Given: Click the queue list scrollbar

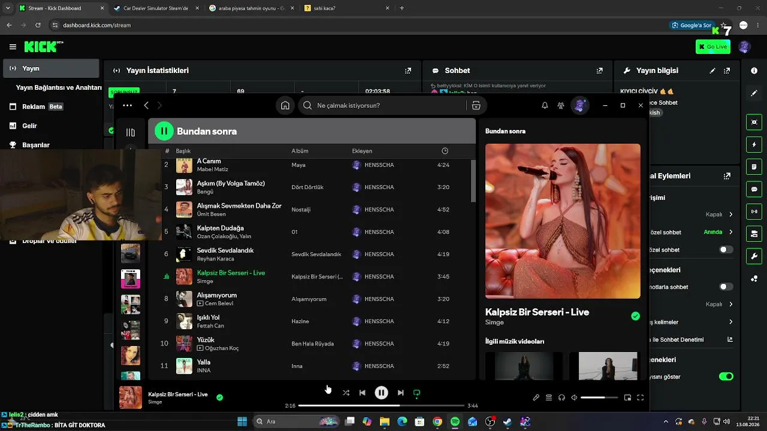Looking at the screenshot, I should pyautogui.click(x=473, y=180).
